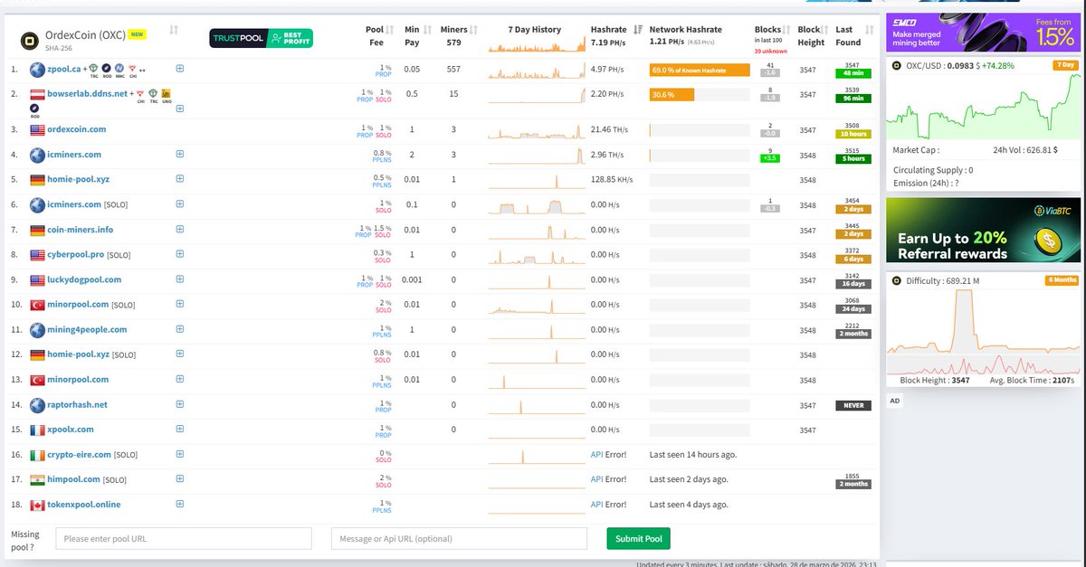Click the Submit Pool button
Viewport: 1086px width, 567px height.
click(x=638, y=539)
